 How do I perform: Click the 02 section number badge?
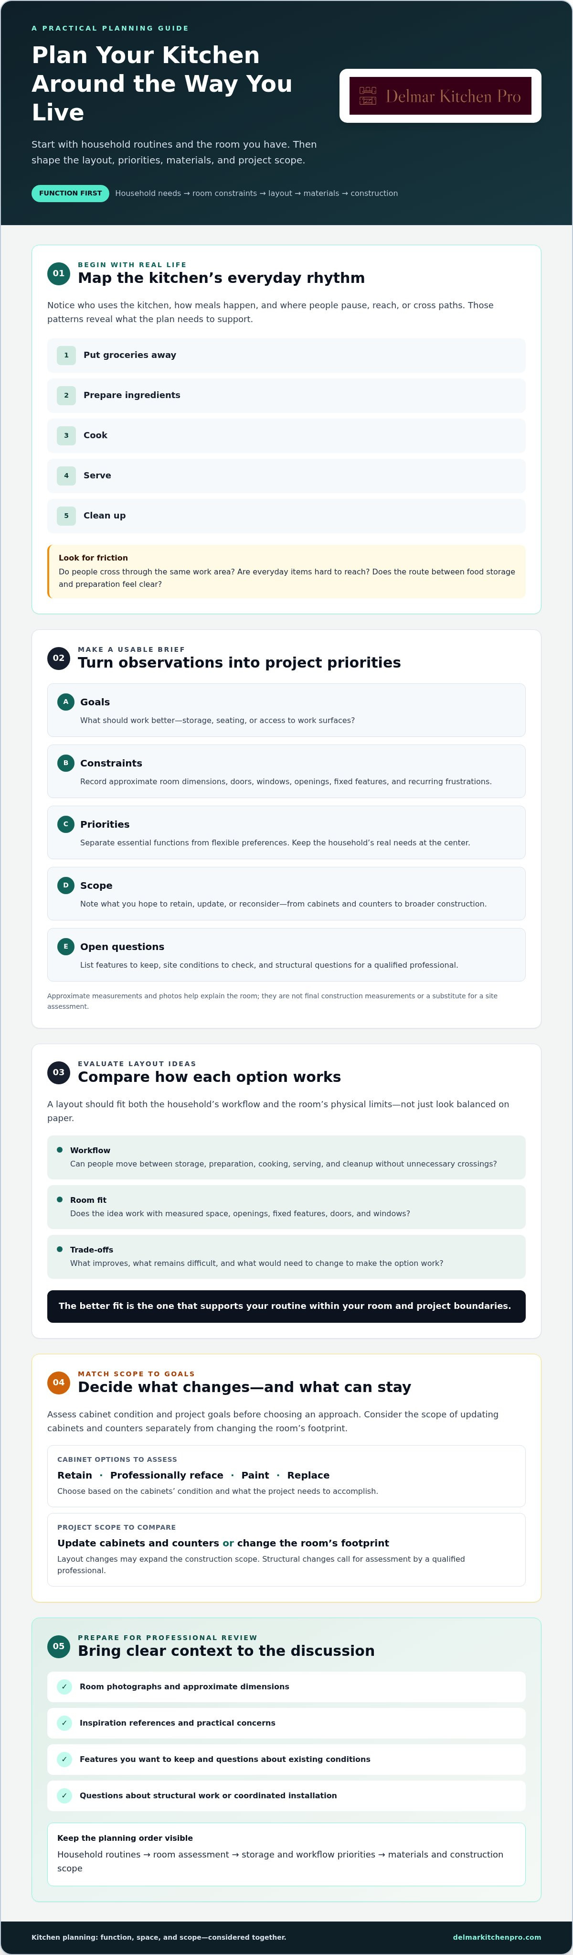[x=58, y=658]
